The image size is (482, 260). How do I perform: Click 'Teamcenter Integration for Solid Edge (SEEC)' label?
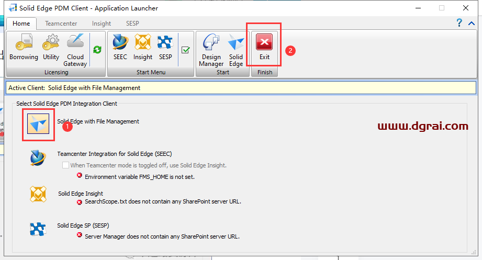pos(115,154)
